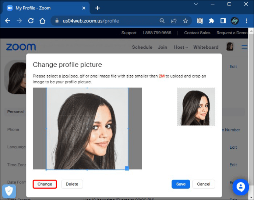This screenshot has height=200, width=254.
Task: Open the Contact Sales link
Action: (x=197, y=33)
